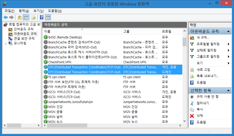Open the 보기(V) menu
The width and height of the screenshot is (234, 136).
[38, 11]
